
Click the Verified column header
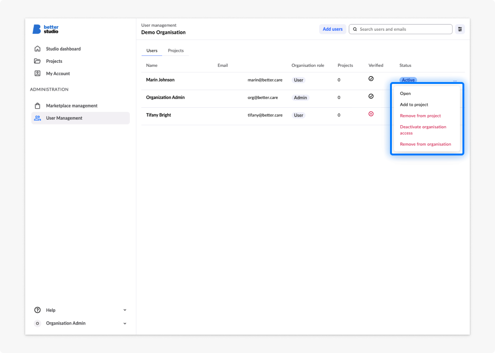pyautogui.click(x=376, y=66)
